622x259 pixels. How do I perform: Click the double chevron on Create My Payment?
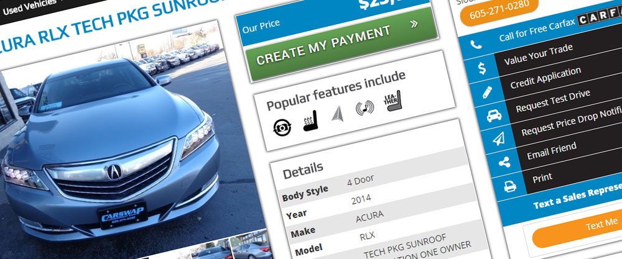[x=414, y=24]
